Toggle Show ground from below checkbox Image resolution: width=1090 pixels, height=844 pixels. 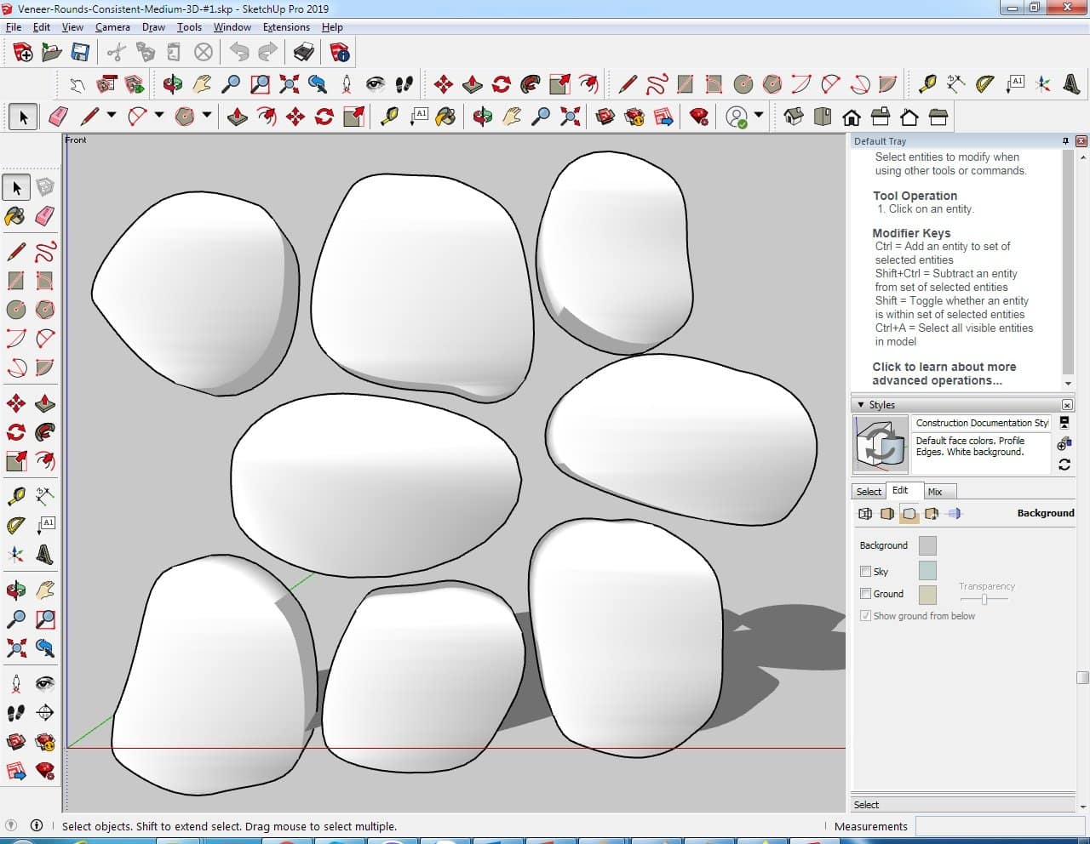[865, 616]
